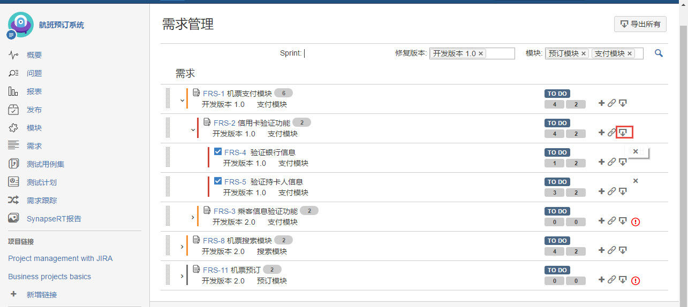Click the export icon on FRS-8 row
The image size is (688, 307).
pyautogui.click(x=623, y=250)
